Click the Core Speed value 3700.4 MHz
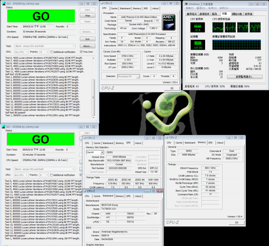The width and height of the screenshot is (269, 246). pyautogui.click(x=127, y=56)
